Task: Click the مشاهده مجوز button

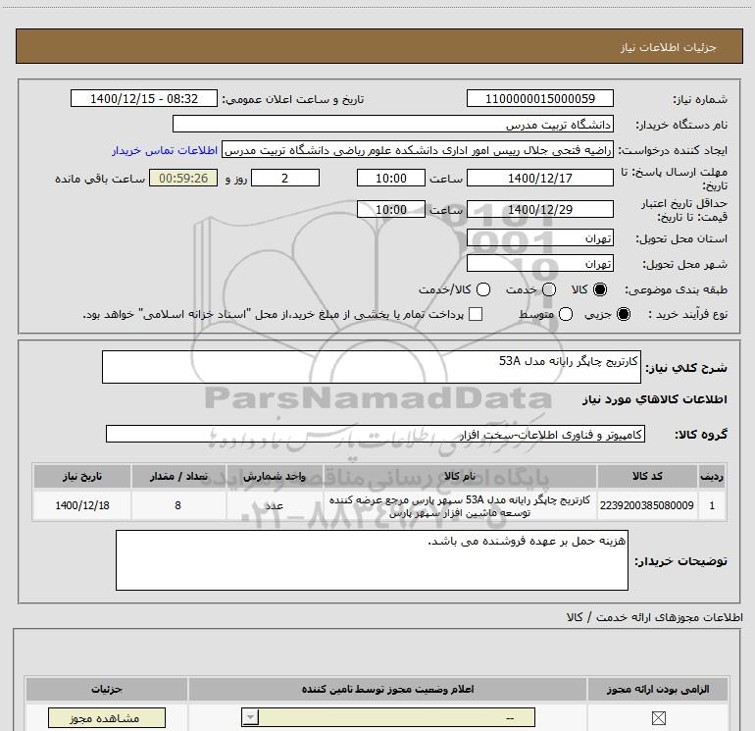Action: click(x=107, y=718)
